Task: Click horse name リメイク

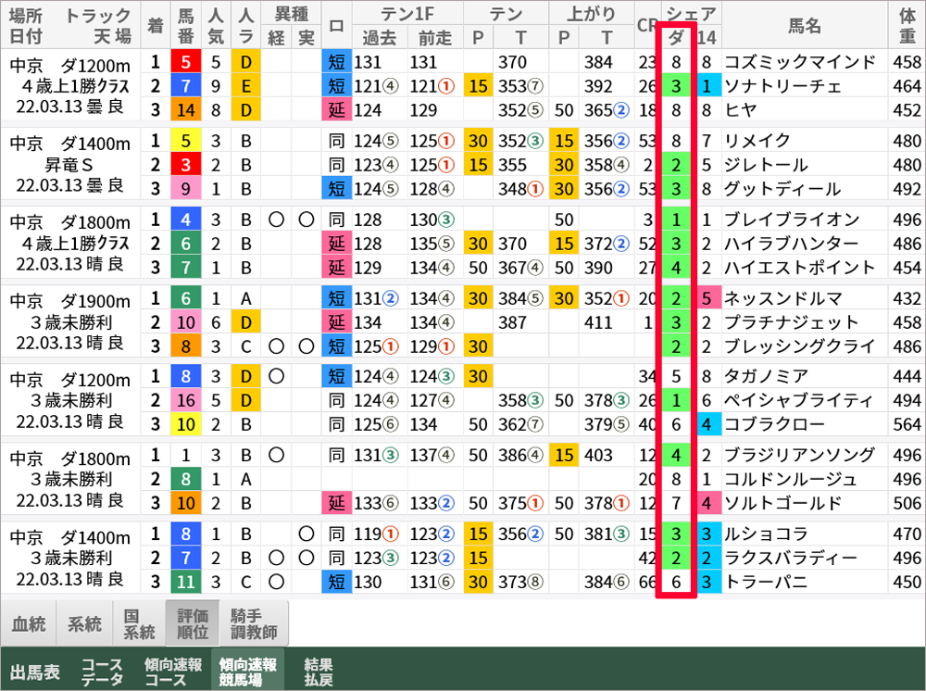Action: tap(757, 141)
